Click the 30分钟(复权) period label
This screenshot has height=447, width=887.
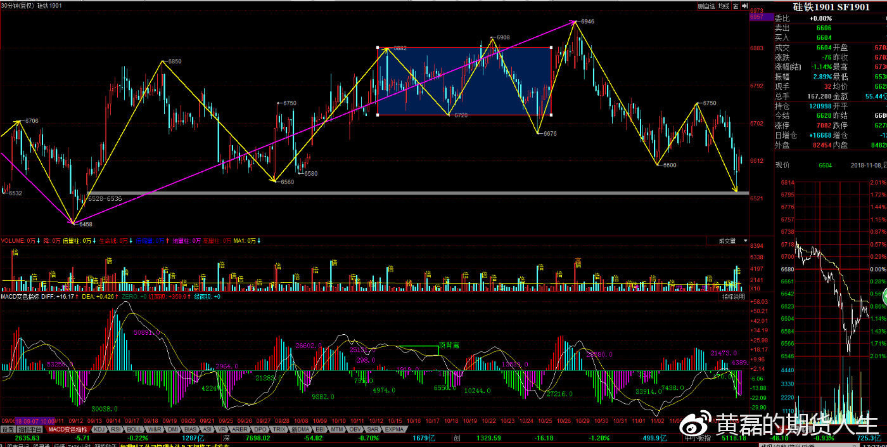point(18,6)
